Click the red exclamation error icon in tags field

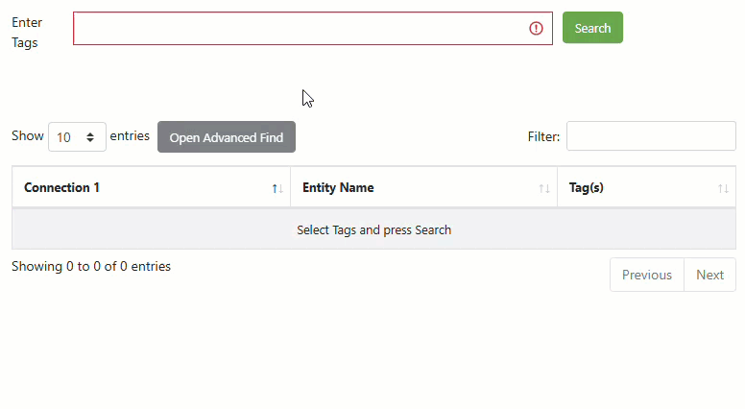click(x=536, y=29)
